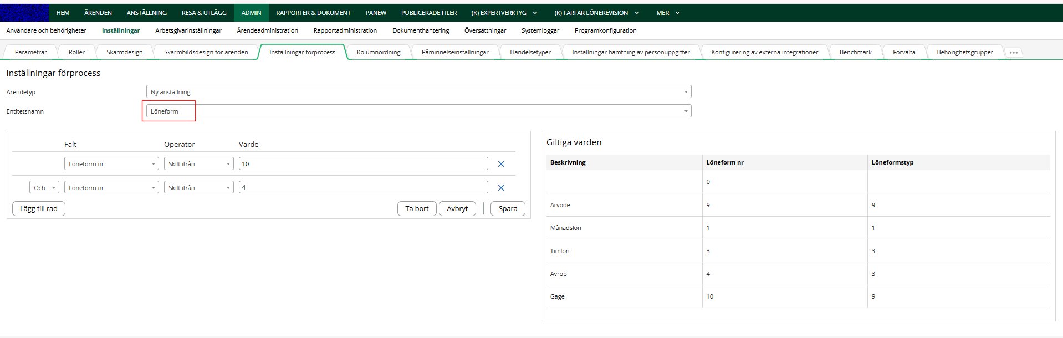Viewport: 1063px width, 338px height.
Task: Click the Värde field containing 10
Action: 363,164
